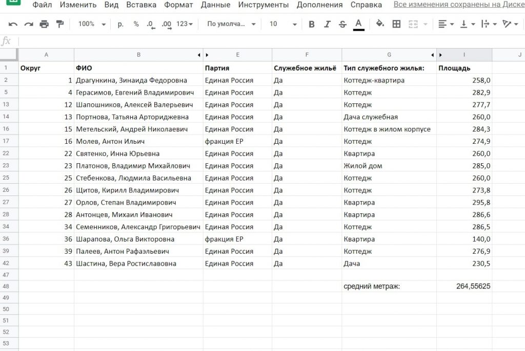Select cell 'Драгункина, Зинаида Федоровна'
Viewport: 525px width, 351px height.
pos(138,80)
